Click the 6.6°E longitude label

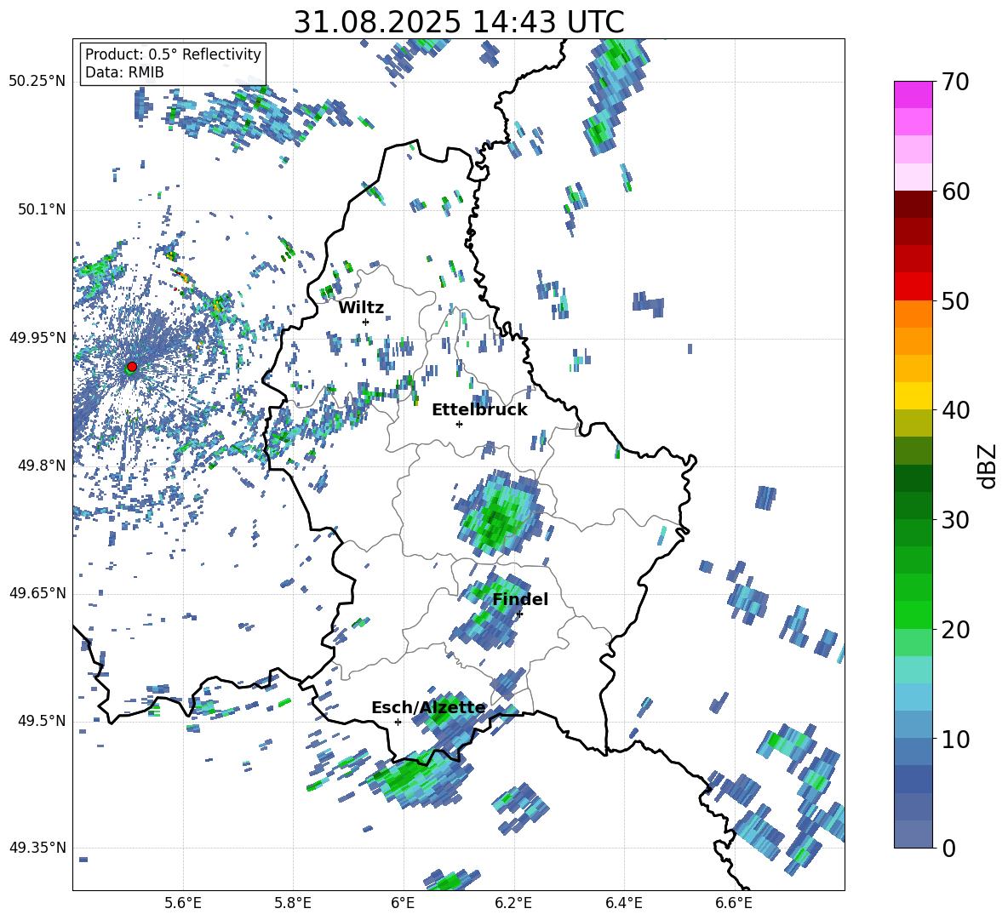734,903
